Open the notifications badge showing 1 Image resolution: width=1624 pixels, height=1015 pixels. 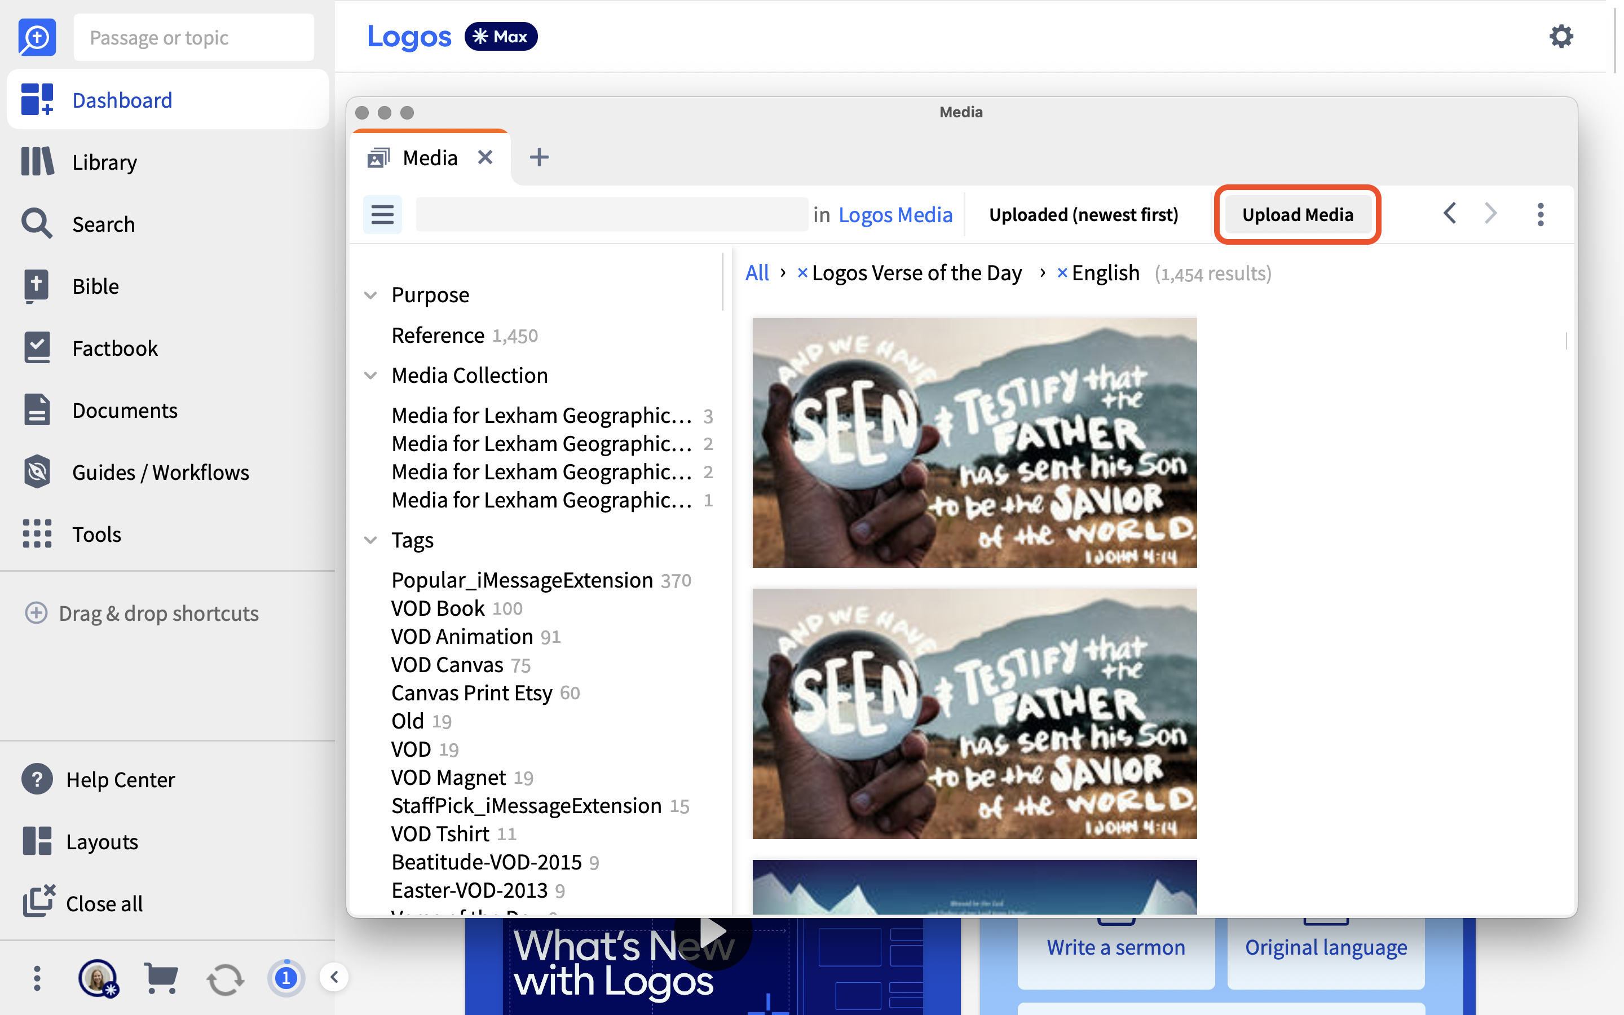pyautogui.click(x=286, y=978)
